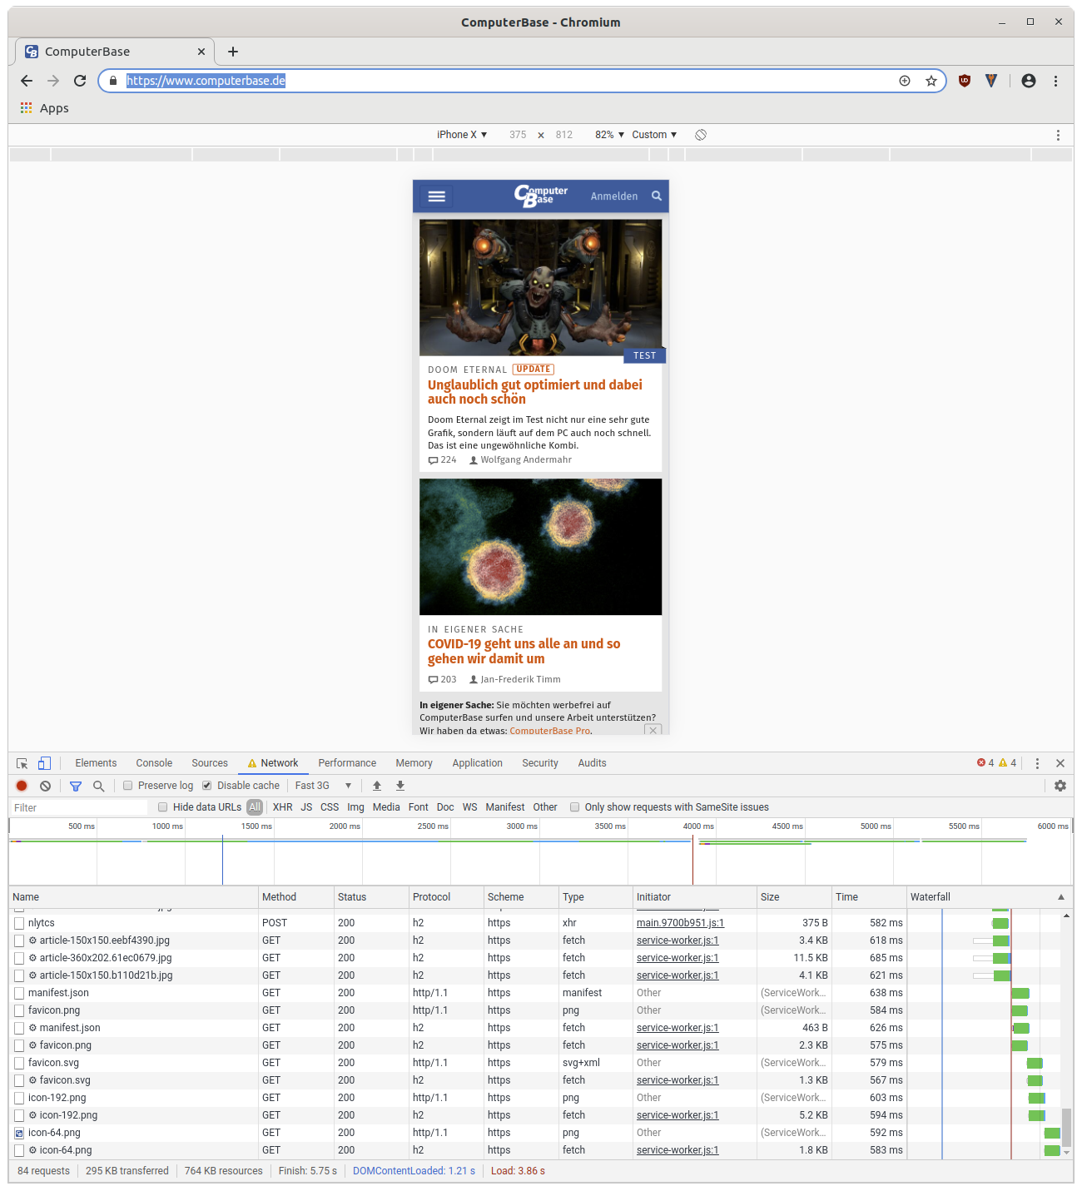Open the Sources tab
1082x1191 pixels.
tap(210, 763)
